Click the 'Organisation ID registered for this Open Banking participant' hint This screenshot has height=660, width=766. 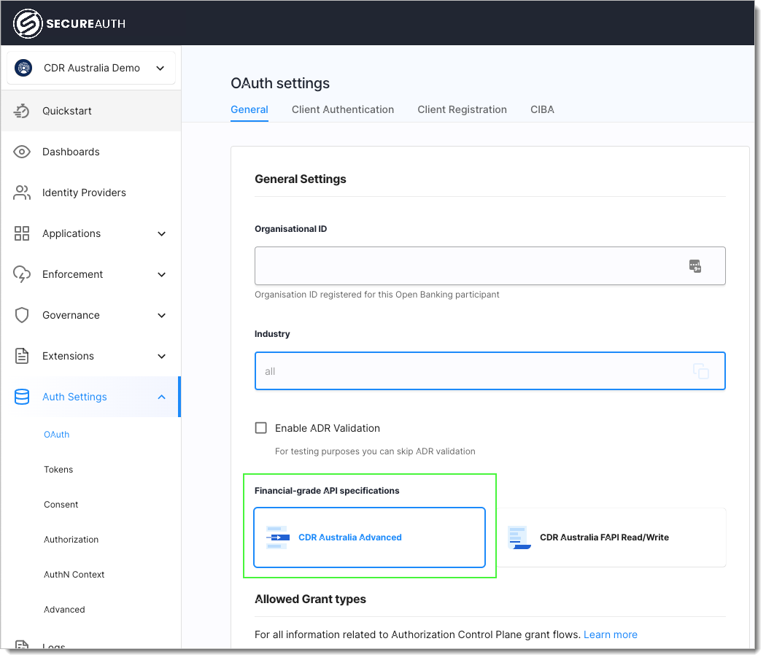pos(376,295)
